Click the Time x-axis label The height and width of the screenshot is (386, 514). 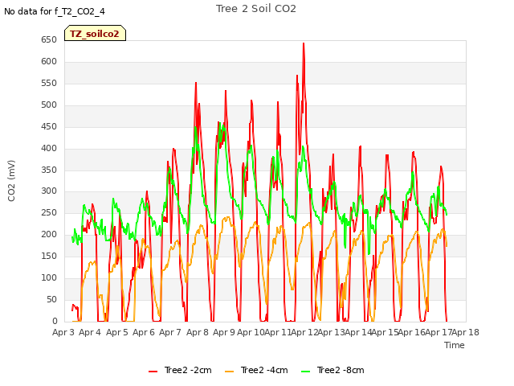click(x=455, y=345)
